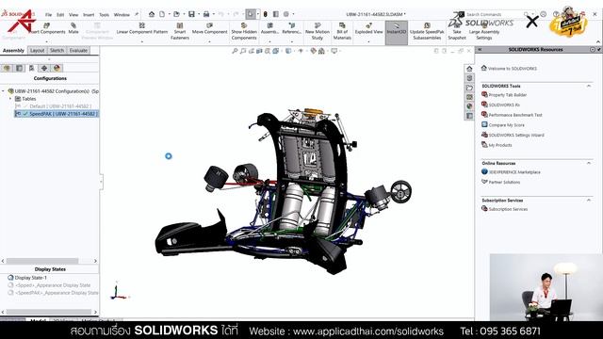Click Insert Components in the ribbon

[x=47, y=28]
